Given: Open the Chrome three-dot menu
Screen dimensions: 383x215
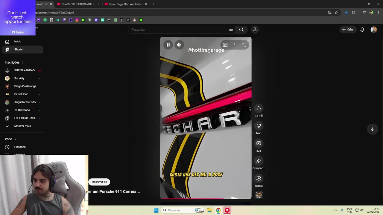Looking at the screenshot, I should point(379,13).
